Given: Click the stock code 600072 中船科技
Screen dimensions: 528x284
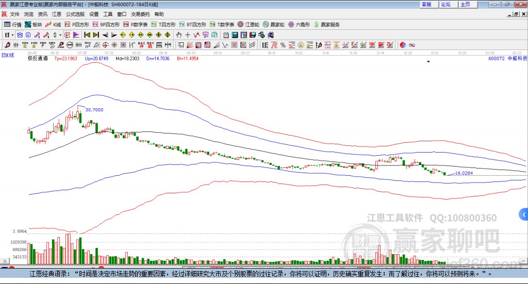Looking at the screenshot, I should [507, 58].
